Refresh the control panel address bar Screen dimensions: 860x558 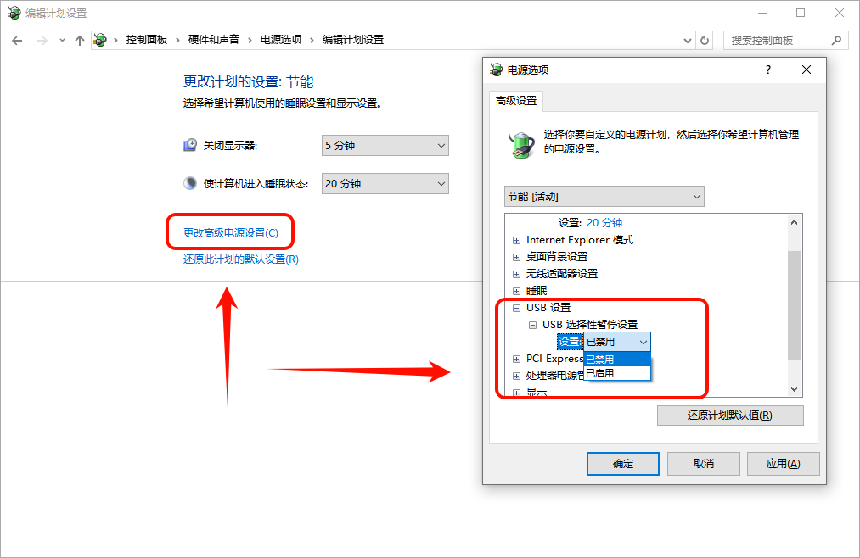[705, 41]
